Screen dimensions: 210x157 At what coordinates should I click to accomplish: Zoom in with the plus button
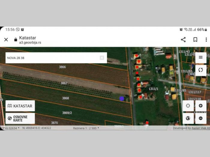click(201, 106)
